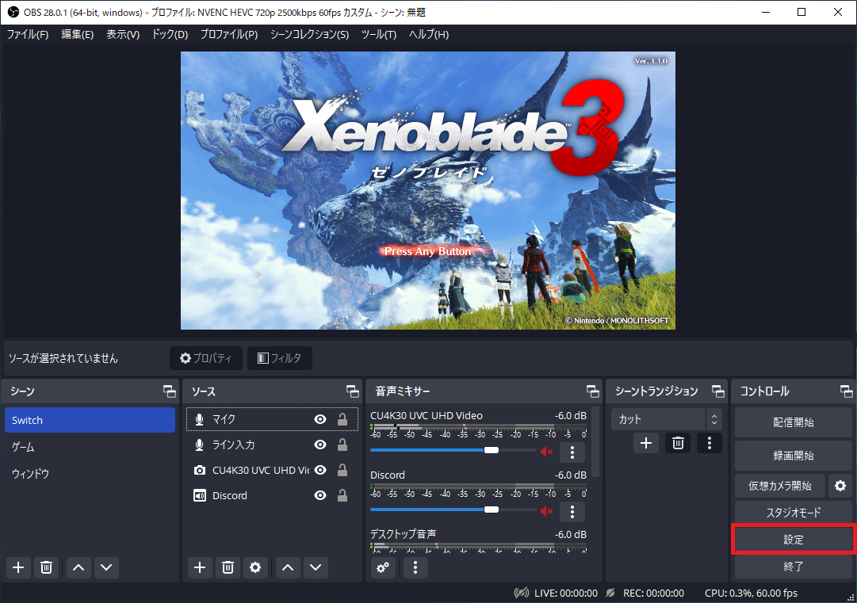Open source properties with the gear icon
Viewport: 857px width, 603px height.
(x=255, y=567)
